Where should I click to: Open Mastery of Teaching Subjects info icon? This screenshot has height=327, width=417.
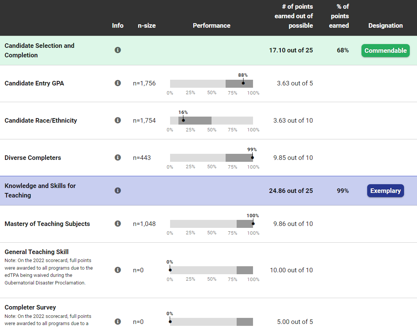point(118,224)
